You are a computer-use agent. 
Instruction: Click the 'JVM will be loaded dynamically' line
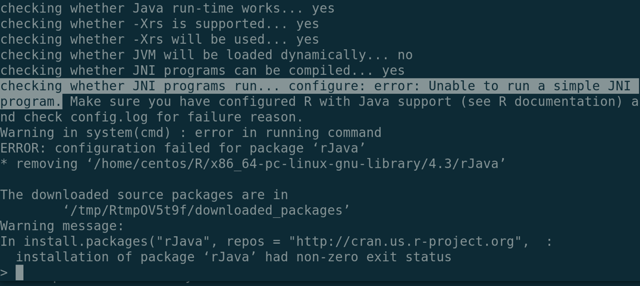point(206,55)
